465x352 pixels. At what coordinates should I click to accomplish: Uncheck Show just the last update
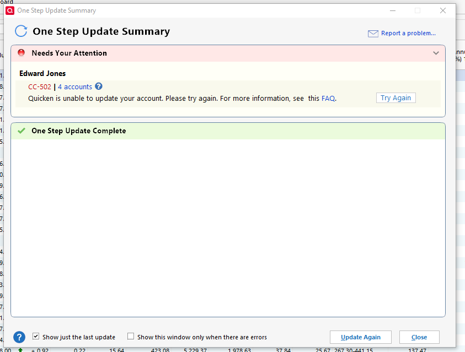click(x=36, y=337)
